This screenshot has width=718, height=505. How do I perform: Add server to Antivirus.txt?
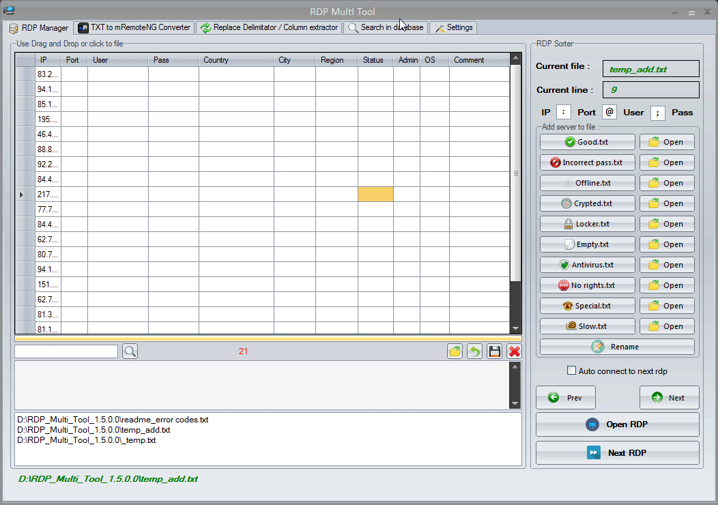(x=588, y=265)
